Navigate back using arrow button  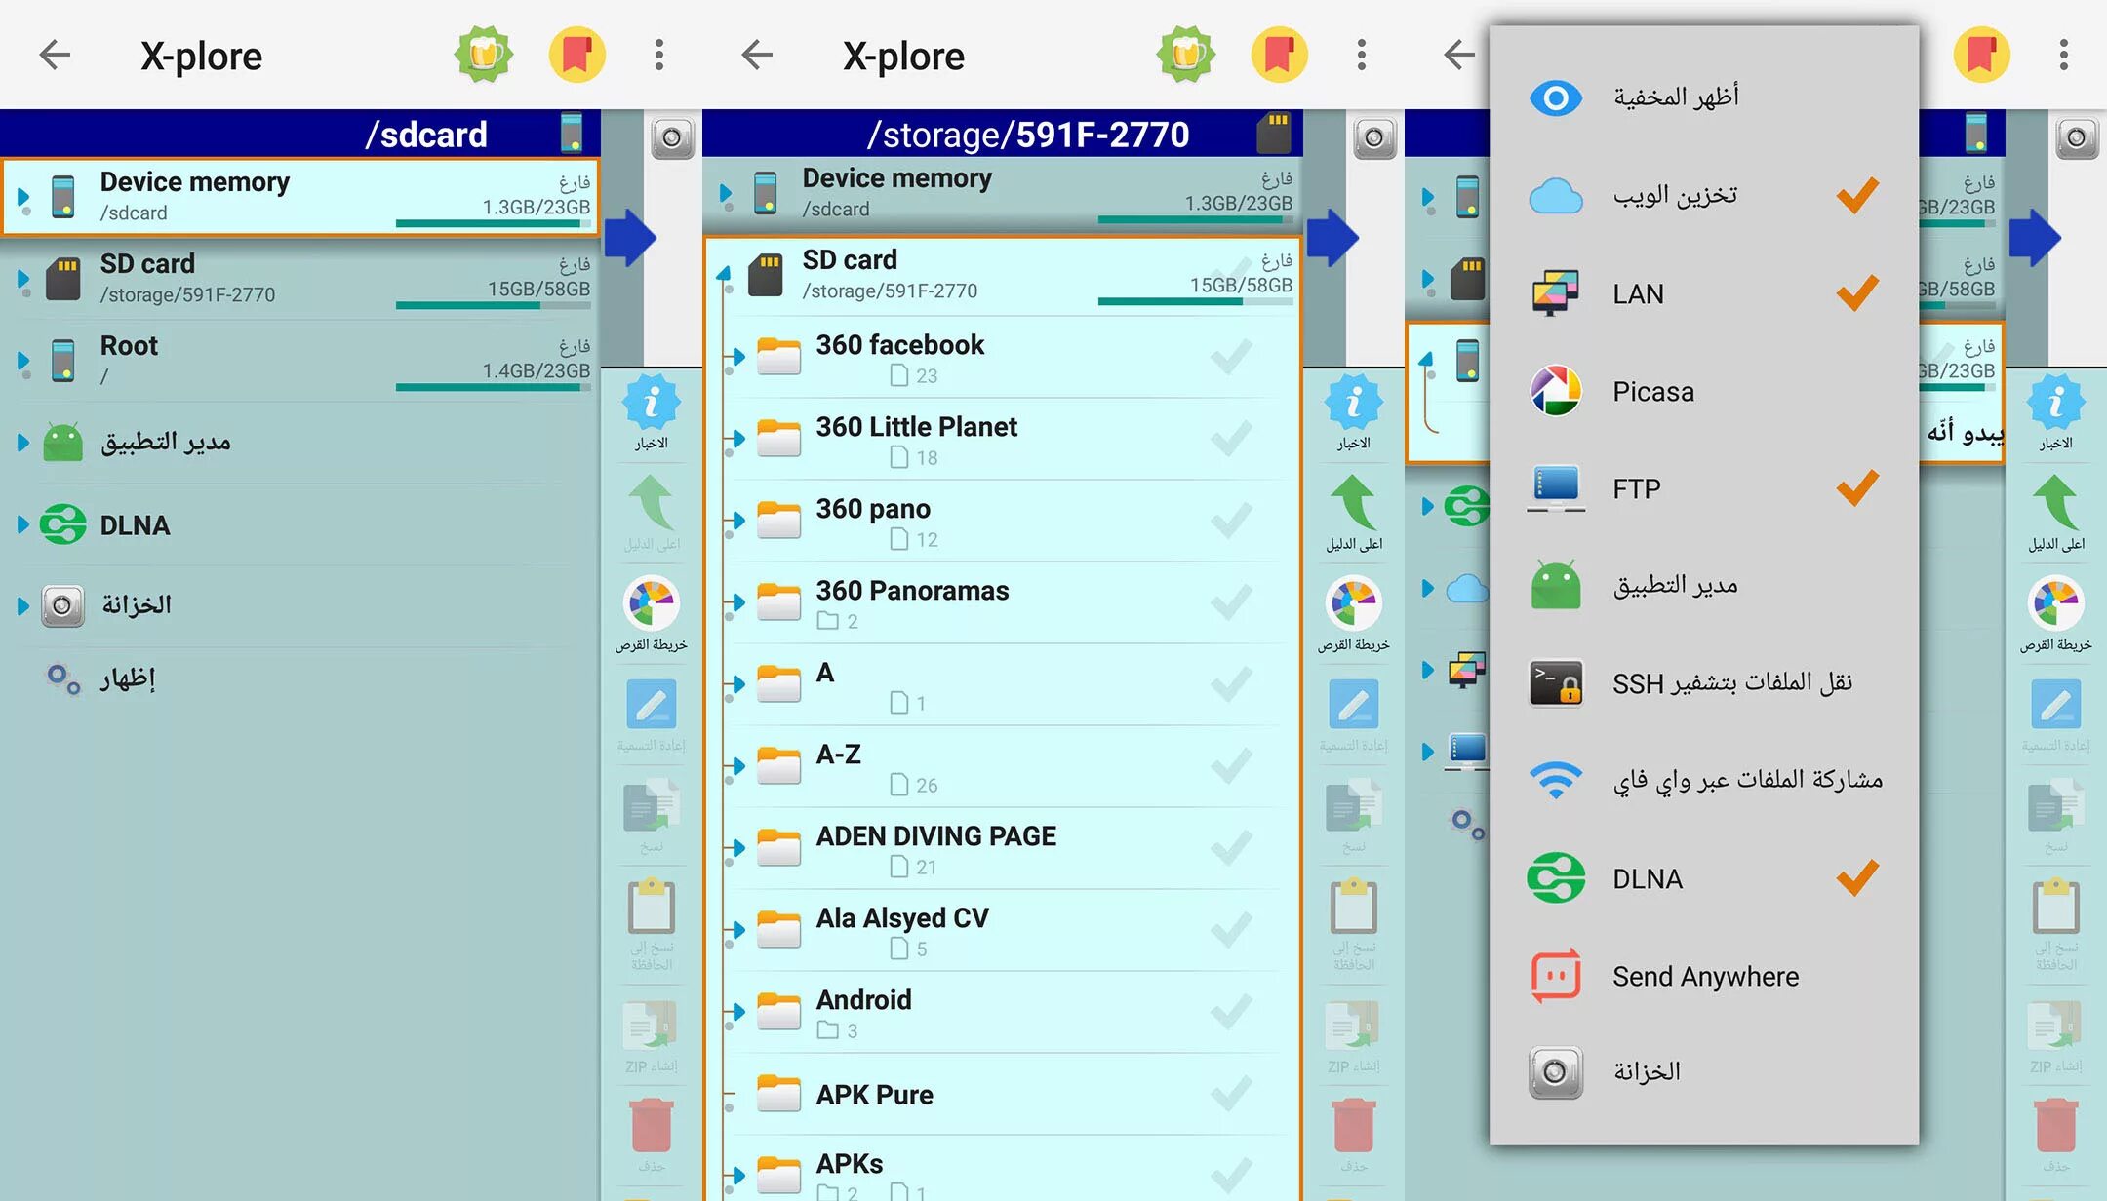(52, 55)
